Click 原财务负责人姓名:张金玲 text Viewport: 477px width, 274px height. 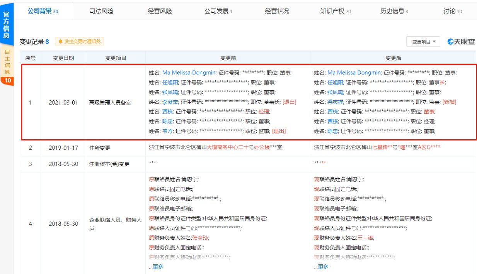pyautogui.click(x=179, y=238)
